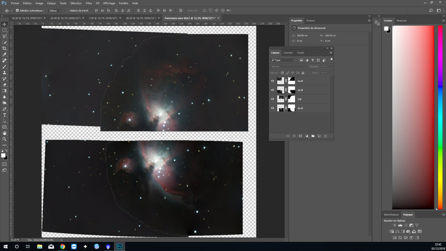This screenshot has width=446, height=251.
Task: Select the Move tool in the toolbox
Action: coord(4,24)
